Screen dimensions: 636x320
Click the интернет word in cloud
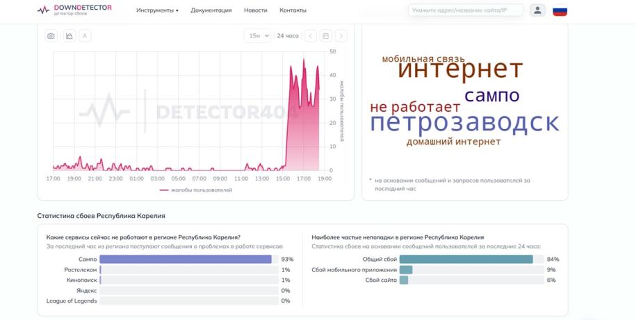coord(460,69)
